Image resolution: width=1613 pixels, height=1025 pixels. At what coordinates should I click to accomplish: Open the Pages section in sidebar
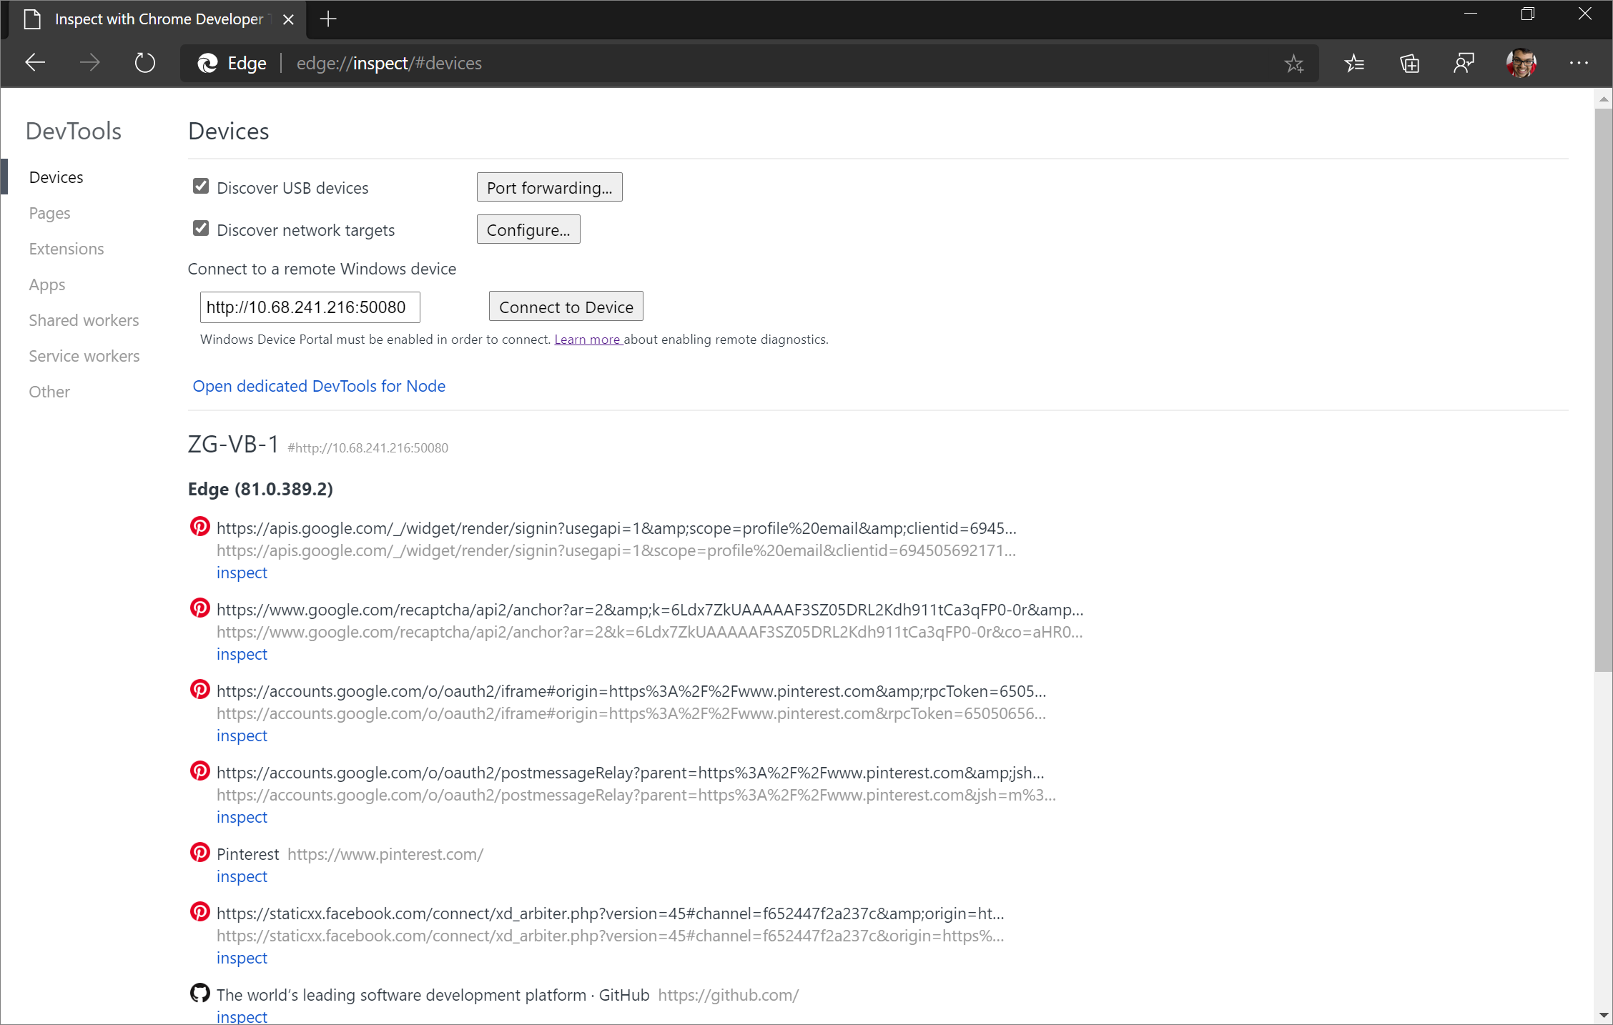click(51, 213)
